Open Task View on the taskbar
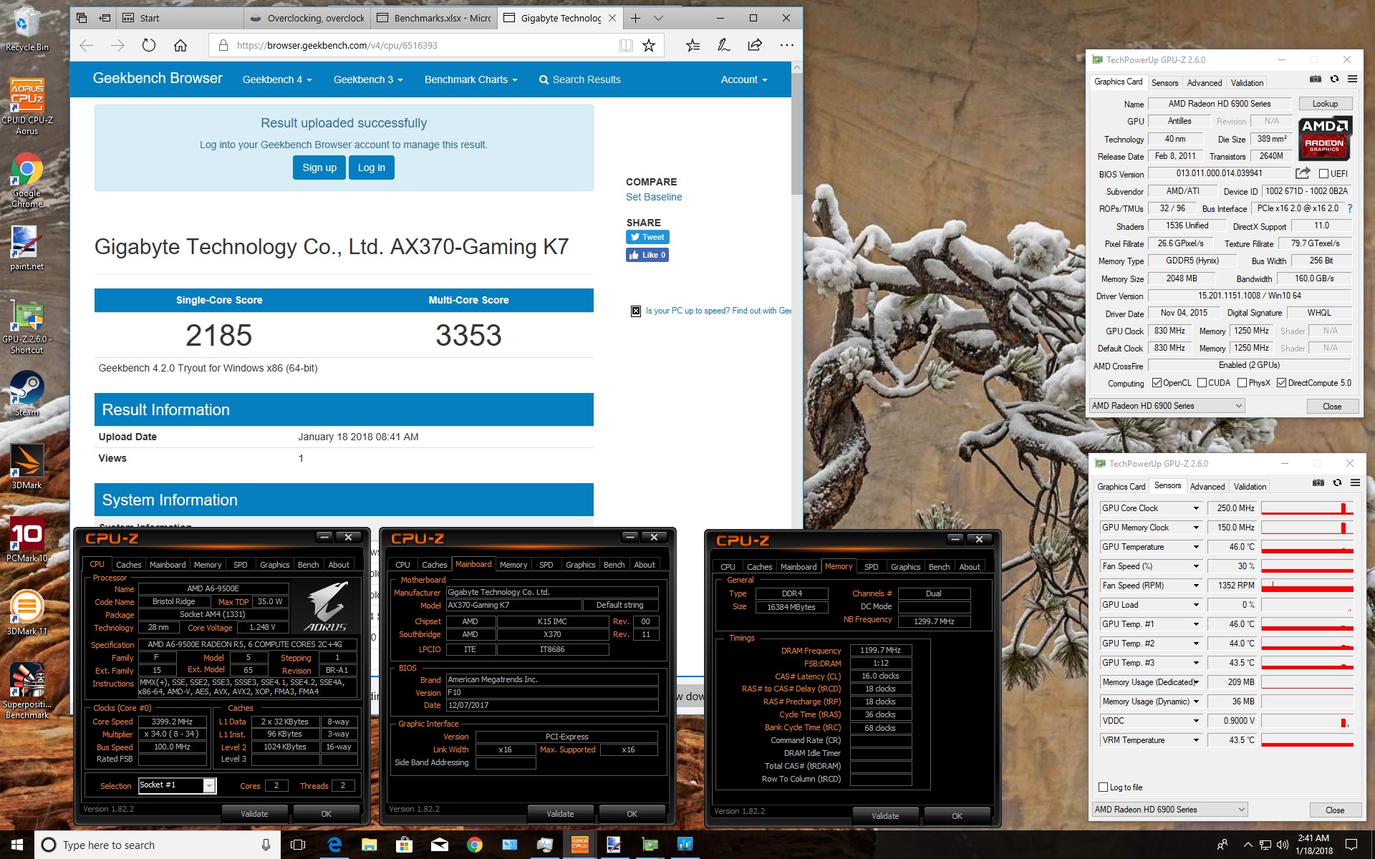Viewport: 1375px width, 859px height. [298, 845]
